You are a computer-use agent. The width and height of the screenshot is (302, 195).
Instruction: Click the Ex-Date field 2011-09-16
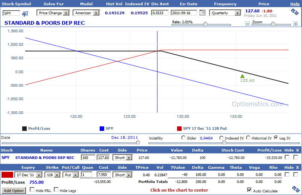click(x=184, y=13)
